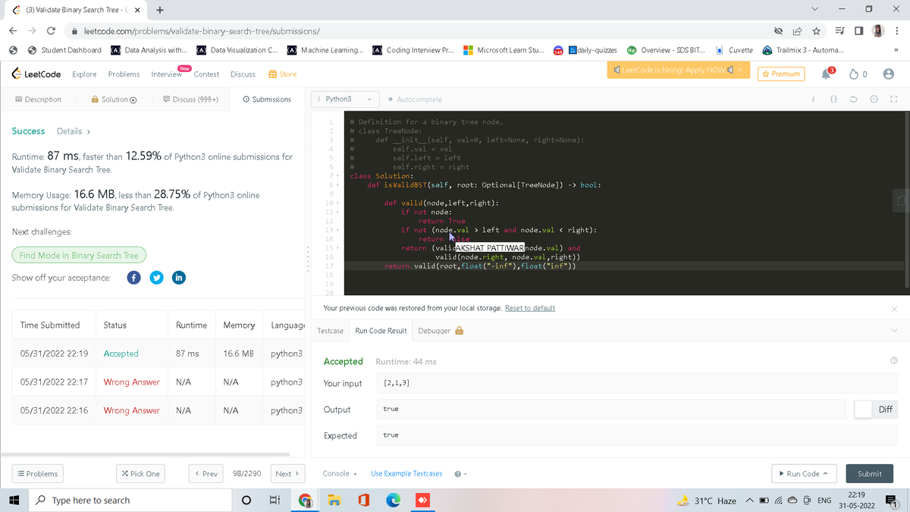
Task: Enter fullscreen editor mode
Action: (893, 99)
